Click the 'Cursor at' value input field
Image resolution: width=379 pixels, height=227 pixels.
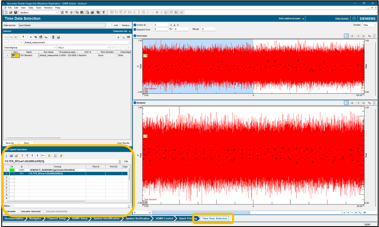[160, 25]
